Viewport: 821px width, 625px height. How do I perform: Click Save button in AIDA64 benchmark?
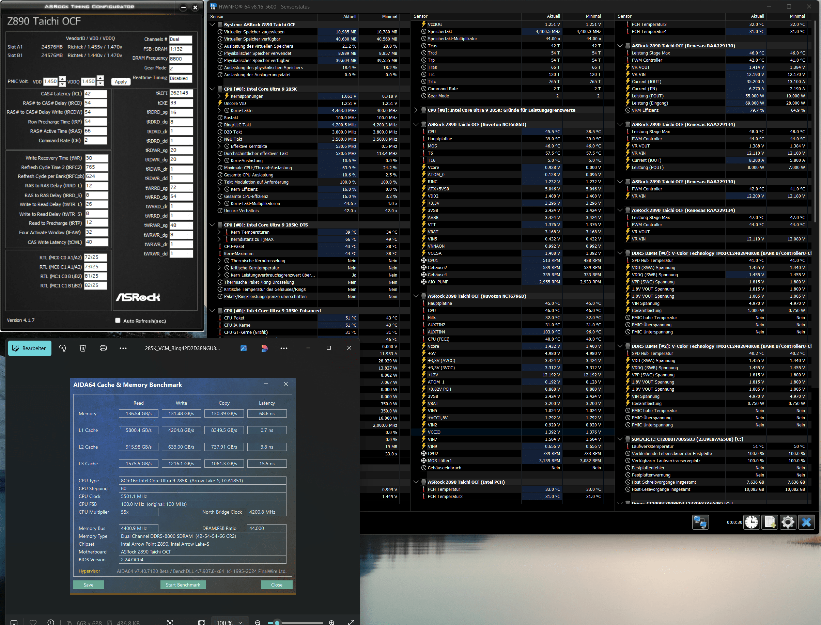tap(89, 585)
